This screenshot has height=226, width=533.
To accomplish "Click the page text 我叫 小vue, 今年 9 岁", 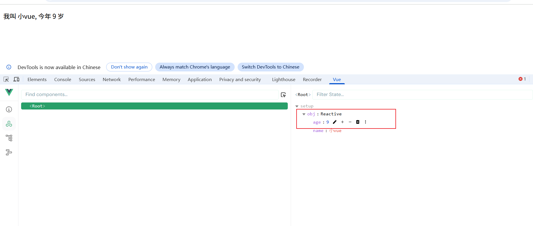I will [33, 16].
